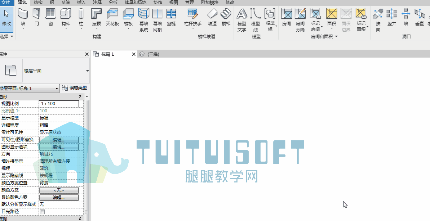Click 编辑类型 (Edit Type) button
Viewport: 430px width, 221px height.
tap(75, 88)
